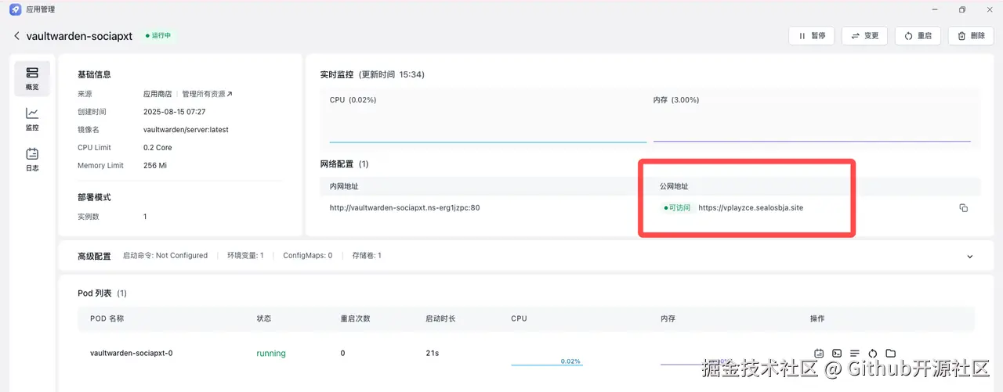Click the internal address http://vaultwarden-sociapxt.ns-erg1jzpc:80
The width and height of the screenshot is (1003, 392).
click(x=404, y=208)
